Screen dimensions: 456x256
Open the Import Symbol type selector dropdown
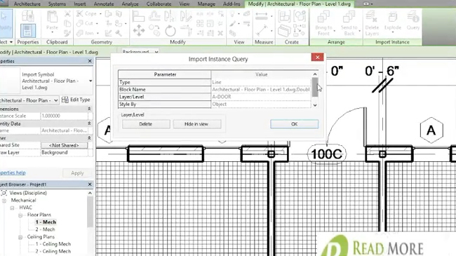point(90,81)
